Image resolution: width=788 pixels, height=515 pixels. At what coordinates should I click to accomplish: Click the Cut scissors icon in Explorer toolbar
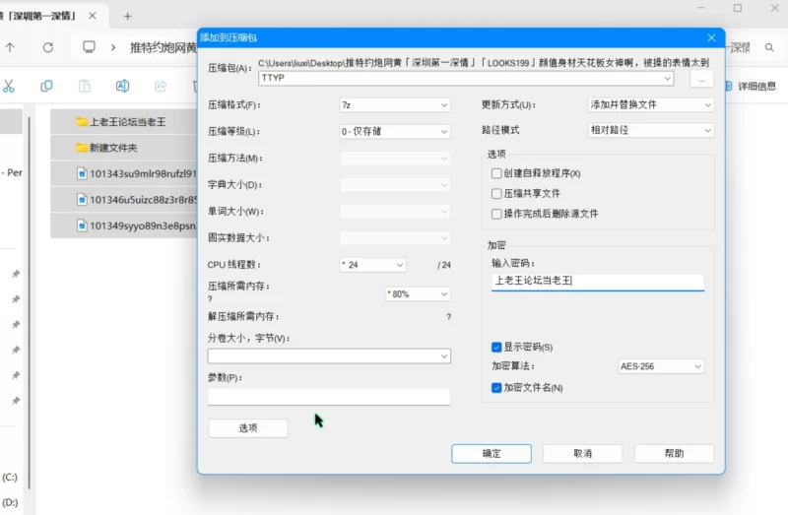[x=9, y=87]
